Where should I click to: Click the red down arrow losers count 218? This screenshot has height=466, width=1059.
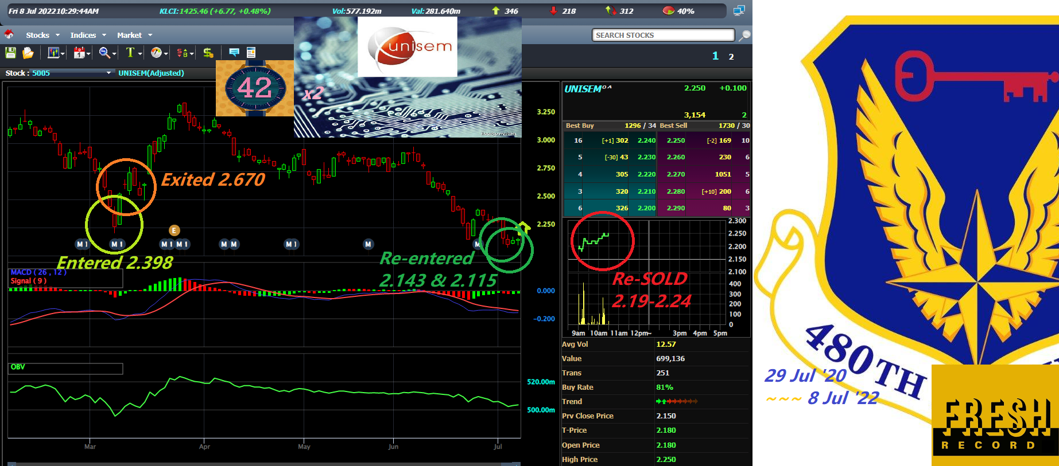(563, 11)
